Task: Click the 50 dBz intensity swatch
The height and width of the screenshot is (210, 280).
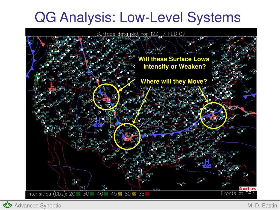Action: point(133,194)
